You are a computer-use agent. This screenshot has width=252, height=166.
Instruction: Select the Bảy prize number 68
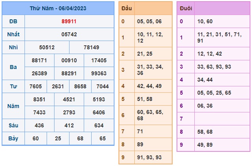(x=80, y=138)
